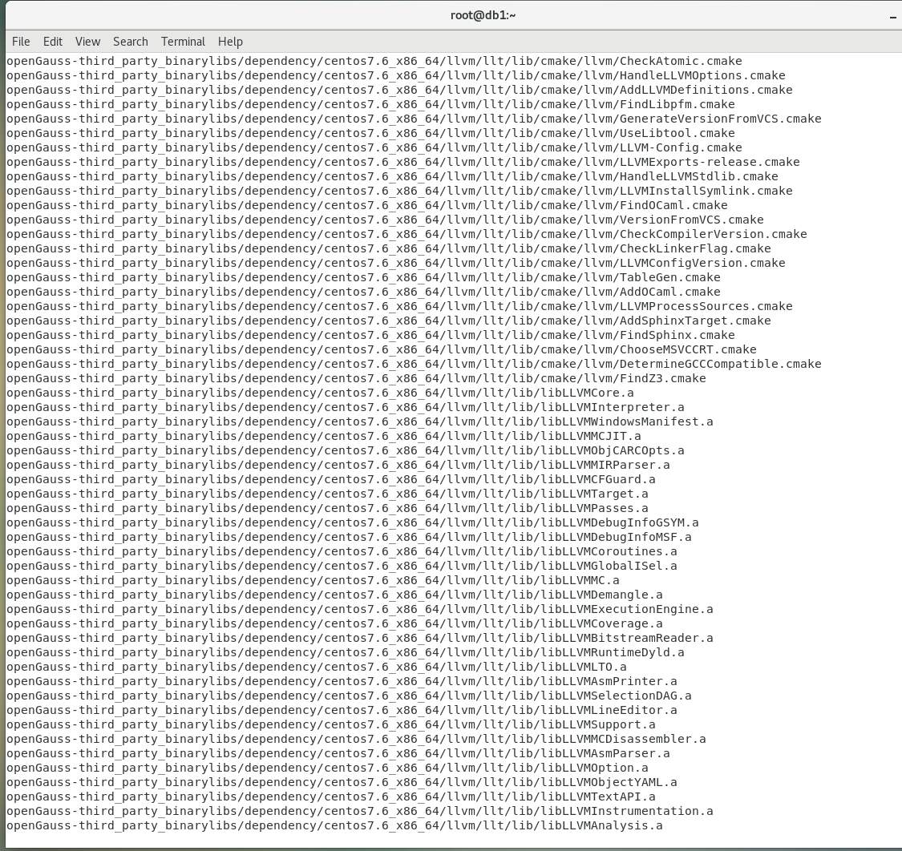Click the line ending in CheckAtomic.cmake
902x851 pixels.
(374, 61)
